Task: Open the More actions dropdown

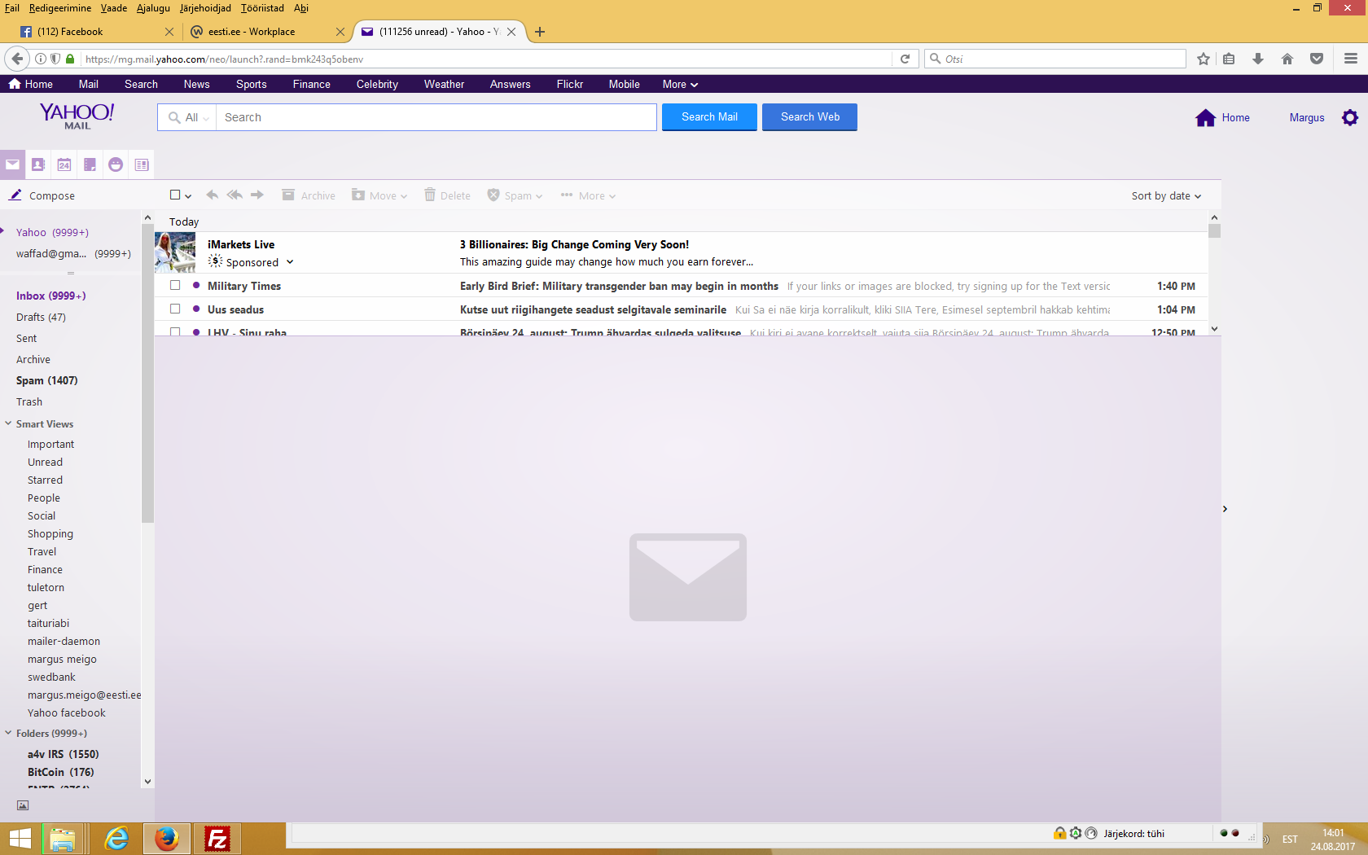Action: pyautogui.click(x=588, y=195)
